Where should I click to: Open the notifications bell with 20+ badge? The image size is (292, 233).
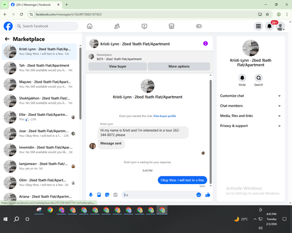pos(269,26)
